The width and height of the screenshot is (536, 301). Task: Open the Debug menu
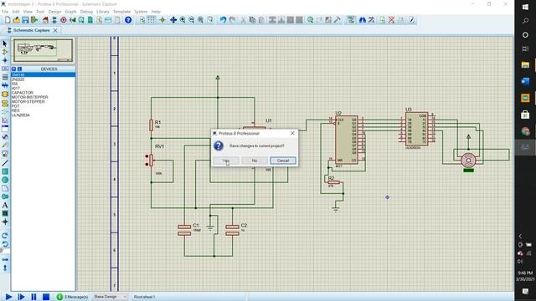click(x=86, y=12)
